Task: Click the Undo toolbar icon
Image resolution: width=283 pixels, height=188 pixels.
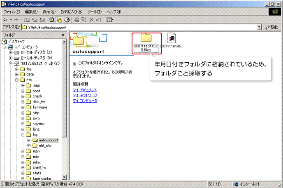Action: tap(99, 20)
